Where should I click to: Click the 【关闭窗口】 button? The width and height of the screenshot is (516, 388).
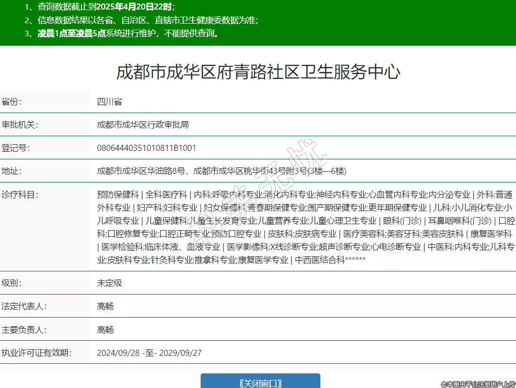pos(260,382)
